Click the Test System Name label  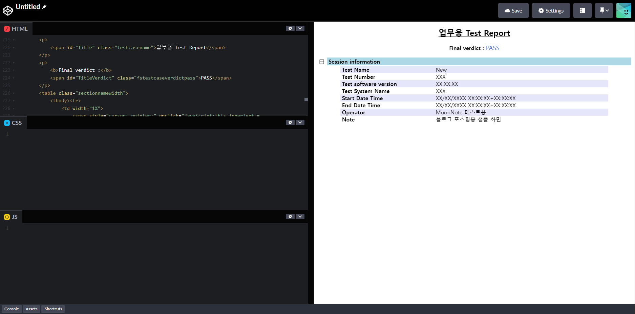click(365, 91)
